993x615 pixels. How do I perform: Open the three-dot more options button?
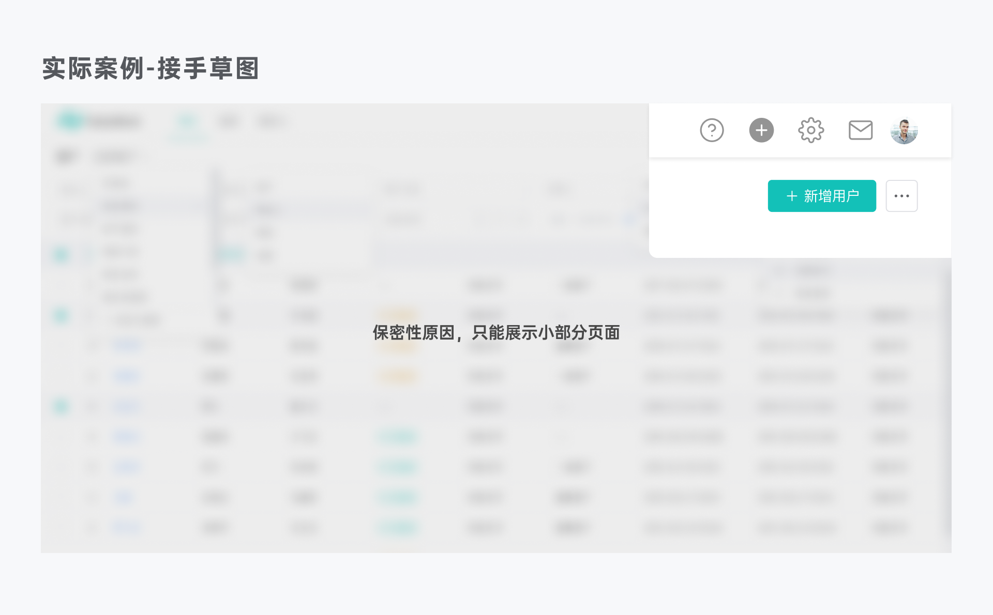(901, 196)
